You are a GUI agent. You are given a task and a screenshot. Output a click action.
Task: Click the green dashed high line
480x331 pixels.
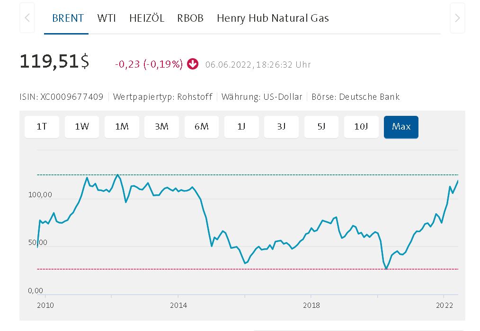[x=284, y=175]
